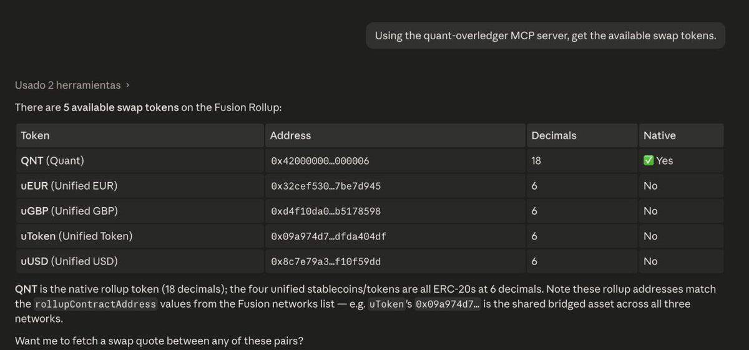Click the "Usado 2 herramientas" label

pyautogui.click(x=67, y=85)
